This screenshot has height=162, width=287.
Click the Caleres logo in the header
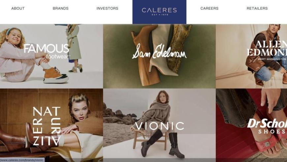tap(159, 12)
